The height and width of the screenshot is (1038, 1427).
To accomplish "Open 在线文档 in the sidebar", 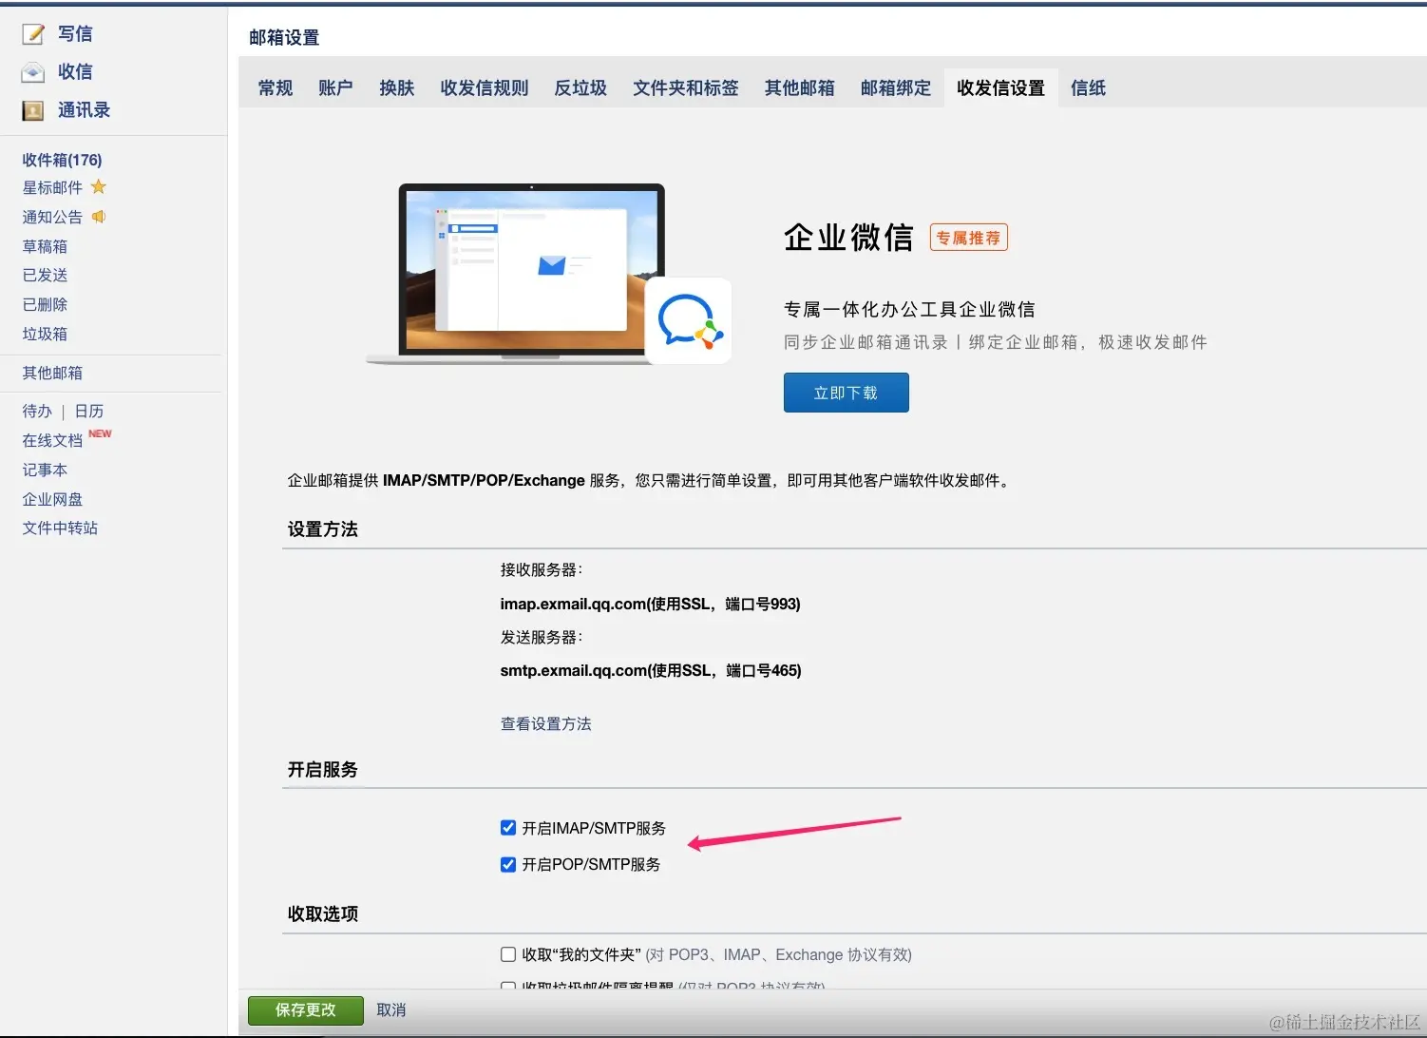I will (x=52, y=440).
